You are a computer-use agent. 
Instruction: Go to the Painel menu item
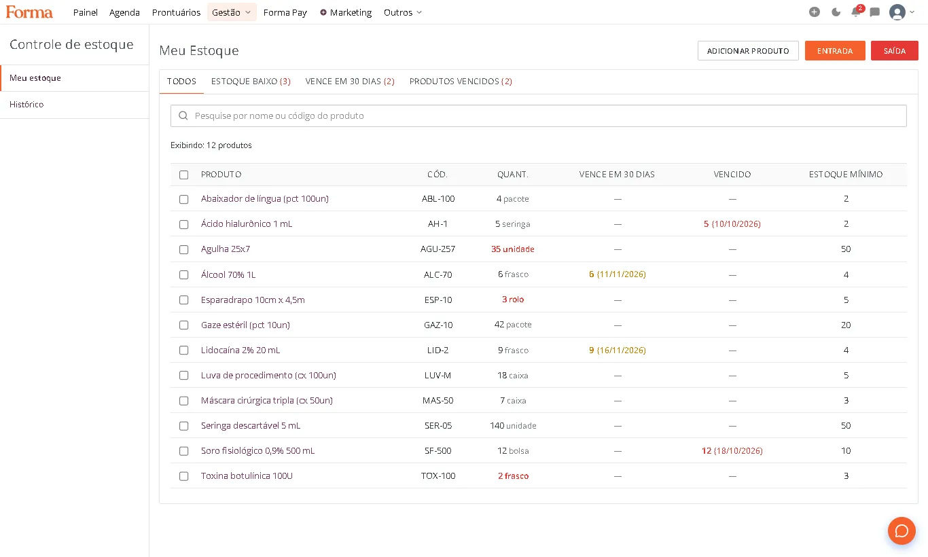[x=86, y=12]
